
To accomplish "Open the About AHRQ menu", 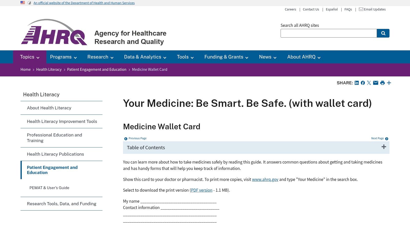I will (x=304, y=57).
